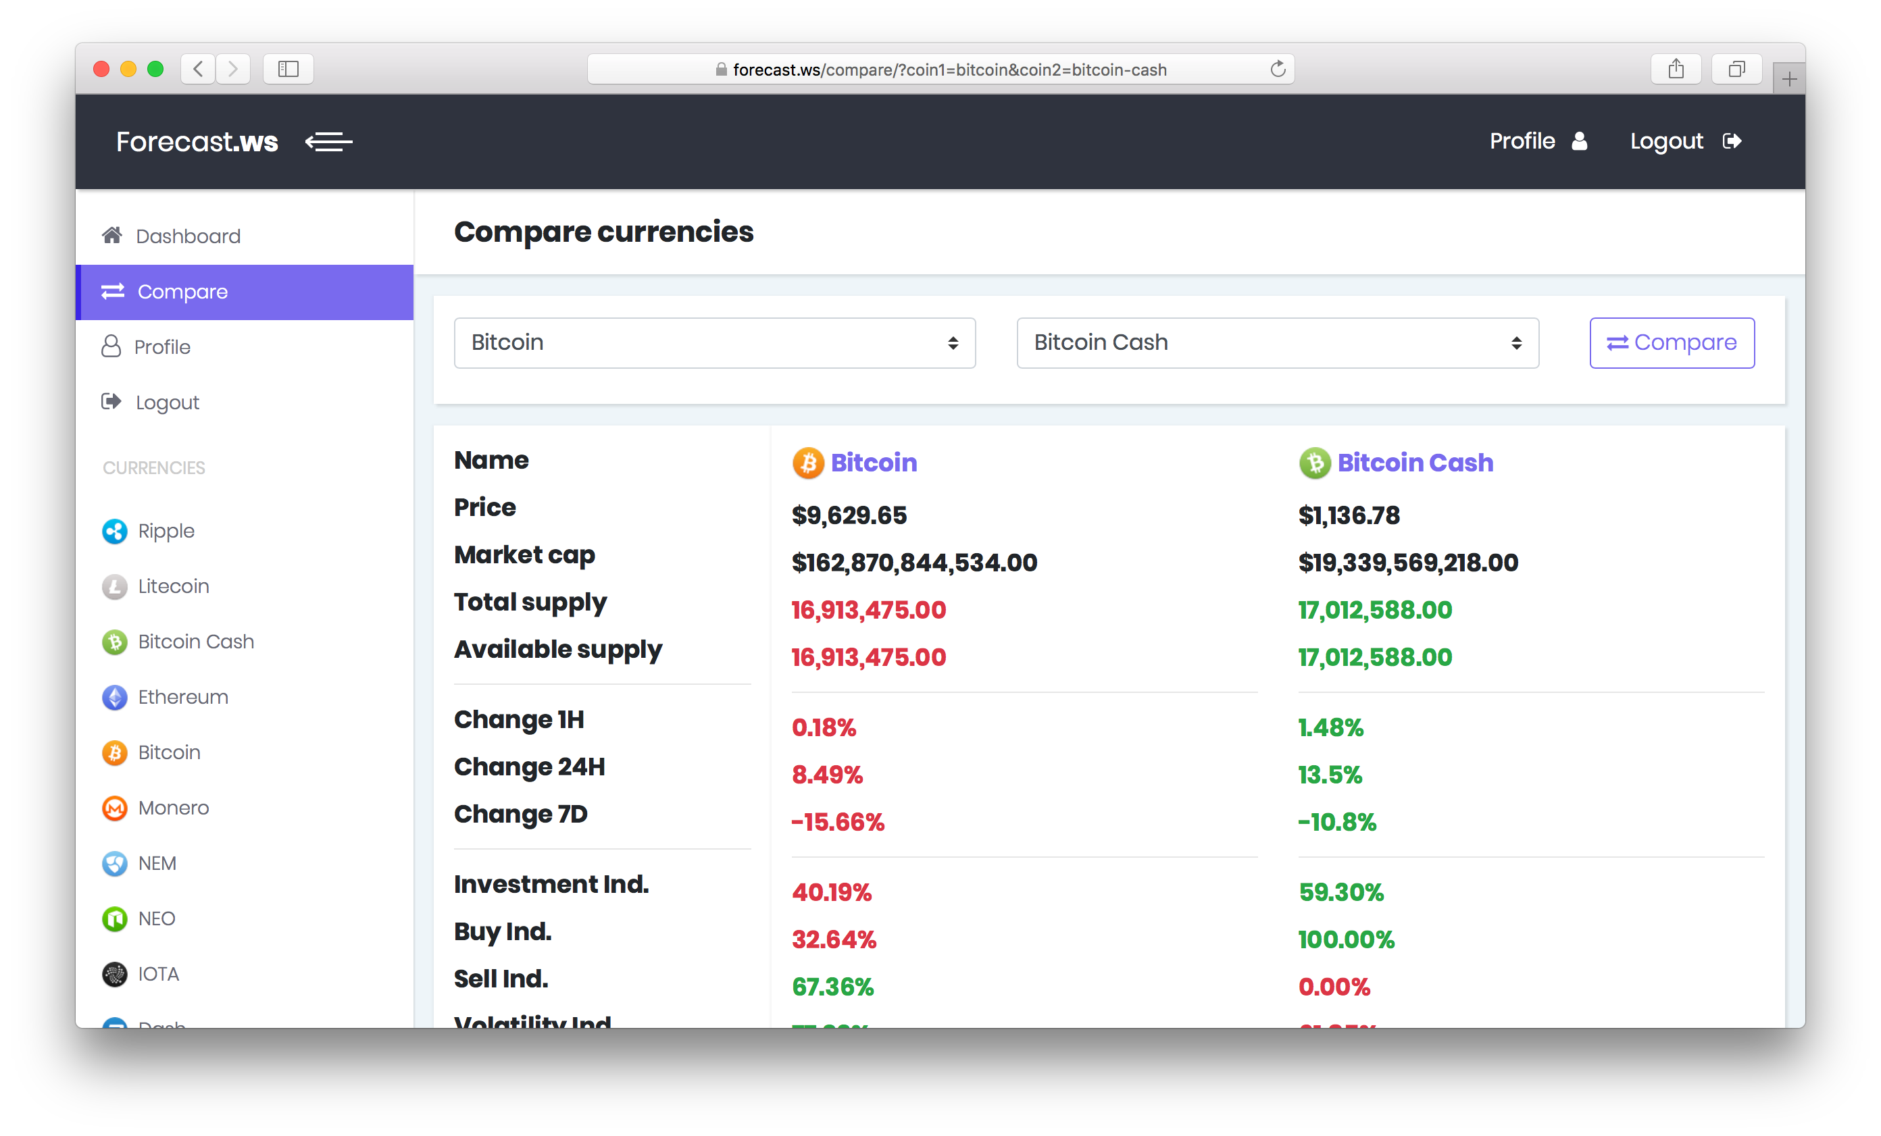Click the Logout link in the header

1686,141
